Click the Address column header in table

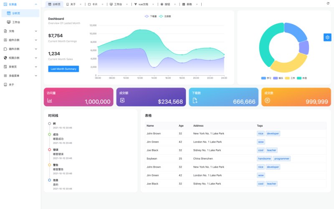198,126
